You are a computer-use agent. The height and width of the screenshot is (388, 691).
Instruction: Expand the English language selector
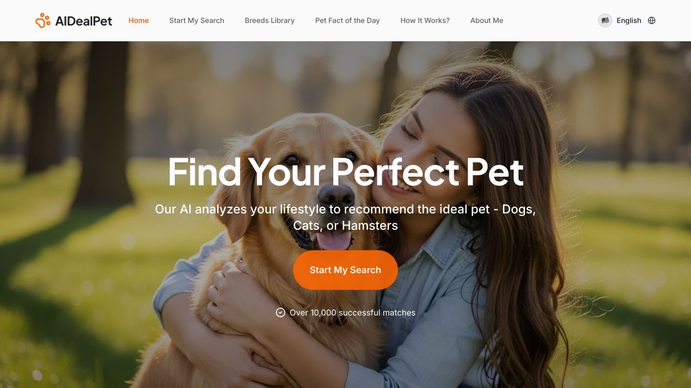[629, 20]
